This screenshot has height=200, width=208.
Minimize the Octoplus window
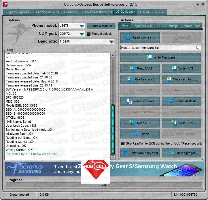pos(198,4)
